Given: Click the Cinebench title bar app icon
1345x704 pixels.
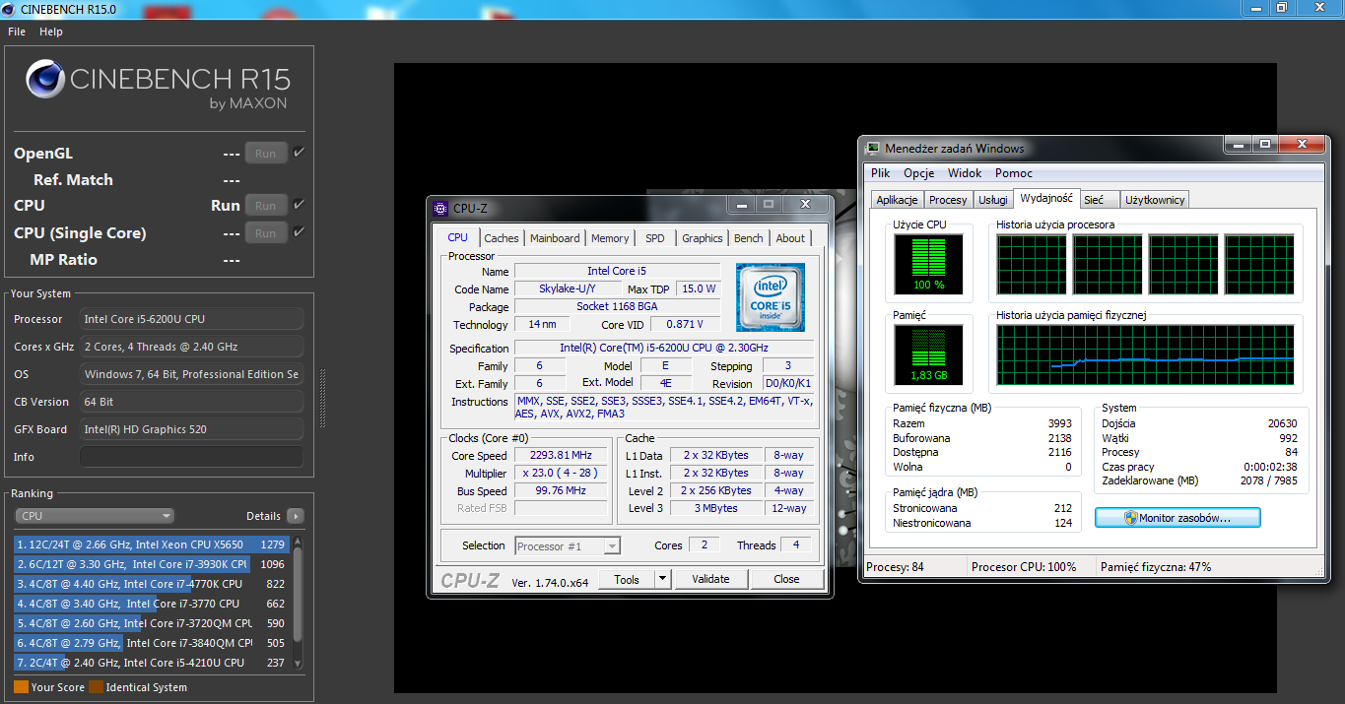Looking at the screenshot, I should [9, 8].
